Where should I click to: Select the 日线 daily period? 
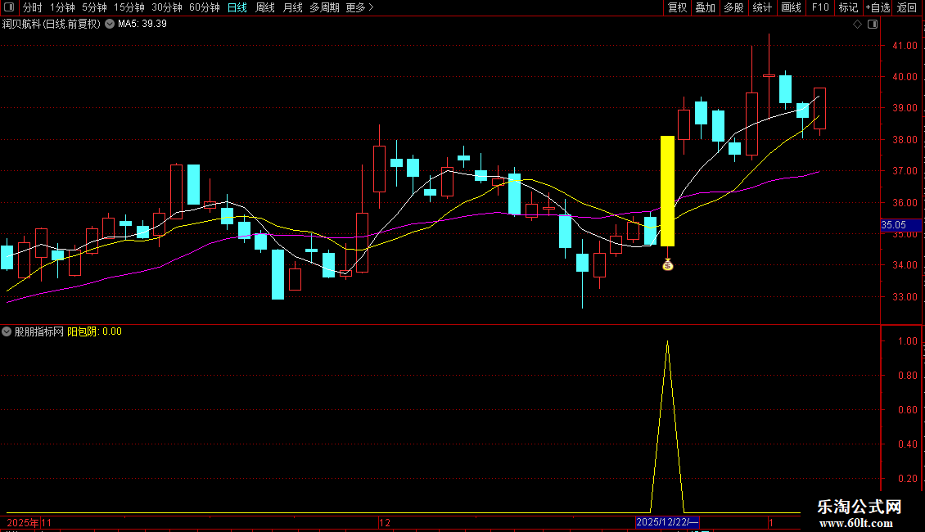[237, 7]
